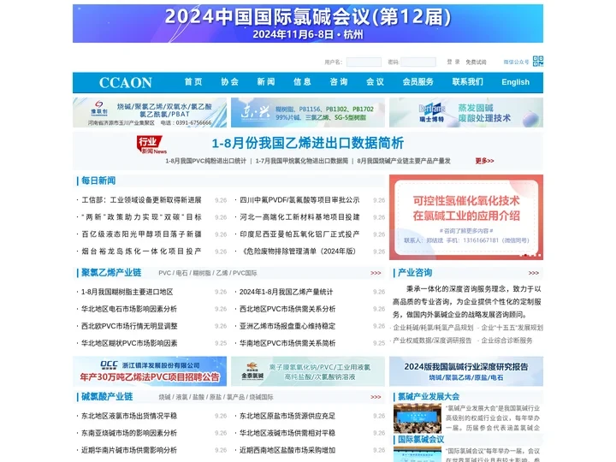
Task: Open 百亿级液态阳光甲醇项目落子新疆
Action: point(141,234)
